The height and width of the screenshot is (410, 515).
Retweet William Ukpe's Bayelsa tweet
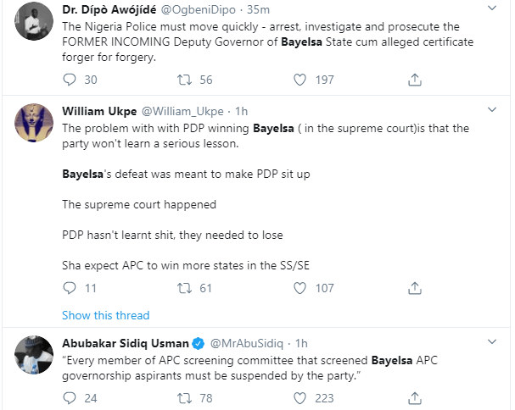pyautogui.click(x=185, y=288)
